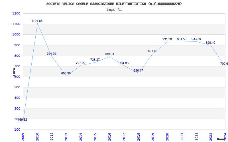Click the 700 y-axis value
This screenshot has height=142, width=228.
17,66
